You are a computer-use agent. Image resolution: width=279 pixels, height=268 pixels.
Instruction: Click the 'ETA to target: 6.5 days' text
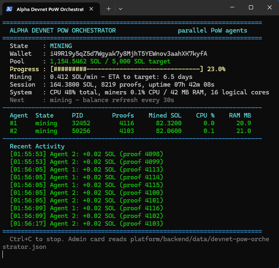coord(150,77)
